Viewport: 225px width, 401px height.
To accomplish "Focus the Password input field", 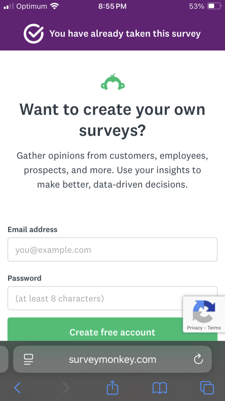I will [94, 298].
